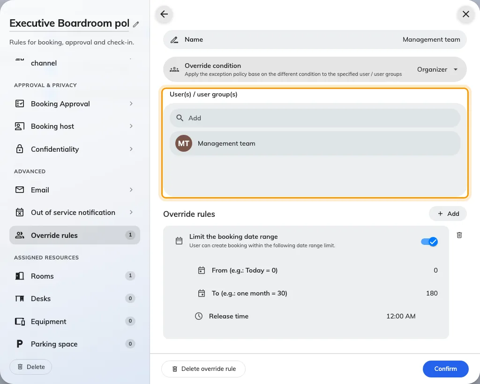Click the Email envelope icon in sidebar

pyautogui.click(x=20, y=190)
